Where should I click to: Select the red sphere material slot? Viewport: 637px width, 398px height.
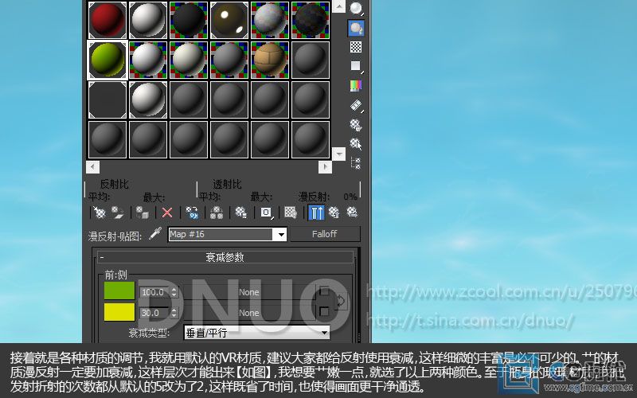(x=107, y=20)
